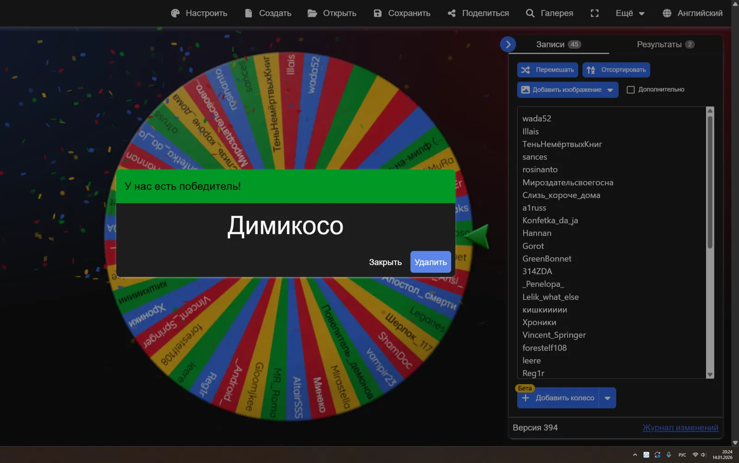The width and height of the screenshot is (739, 463).
Task: Expand the Ещё more menu
Action: (x=630, y=13)
